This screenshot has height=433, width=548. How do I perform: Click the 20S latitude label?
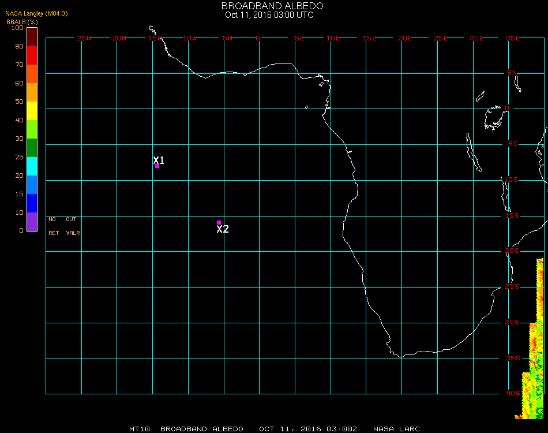512,251
